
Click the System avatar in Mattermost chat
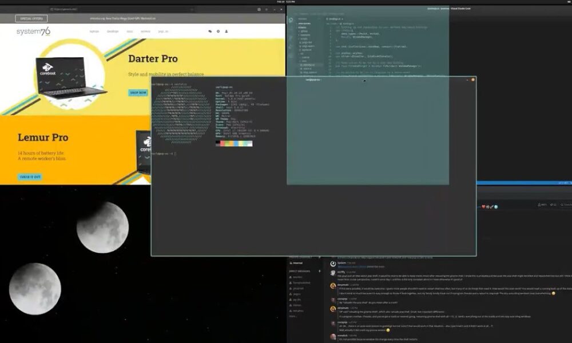click(x=333, y=264)
